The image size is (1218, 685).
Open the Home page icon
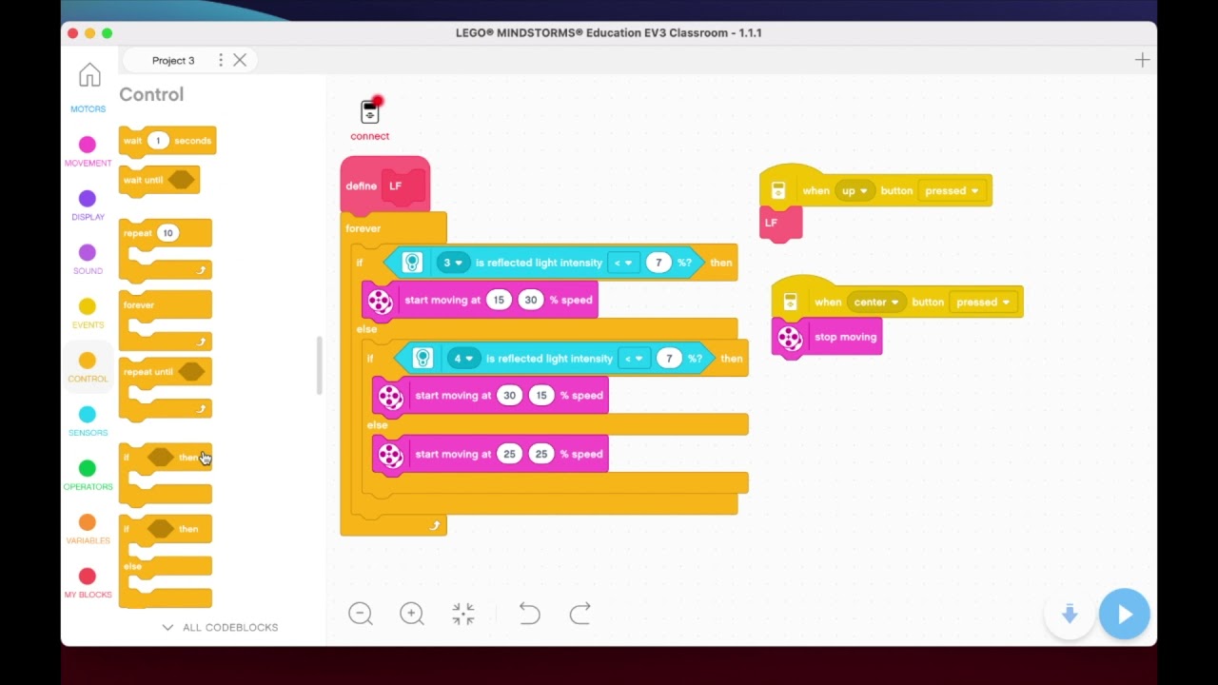point(89,75)
